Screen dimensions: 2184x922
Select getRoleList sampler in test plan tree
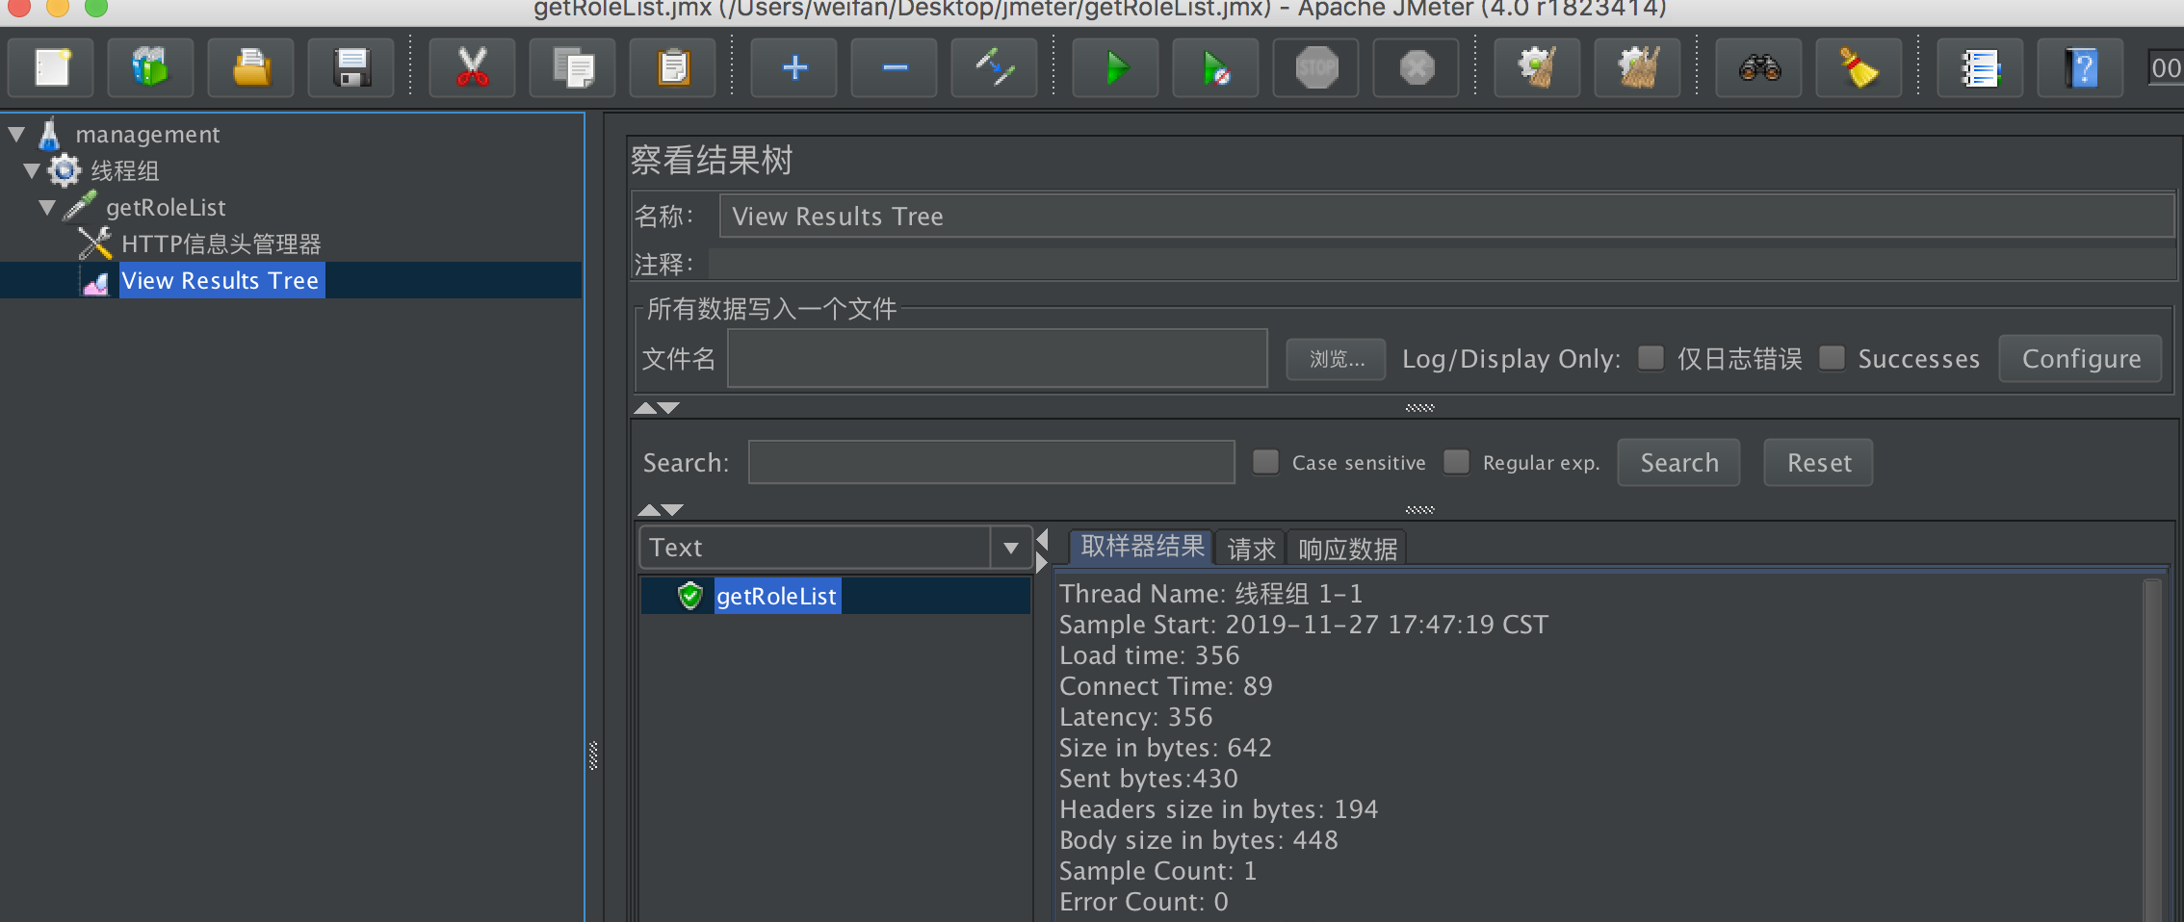point(166,208)
